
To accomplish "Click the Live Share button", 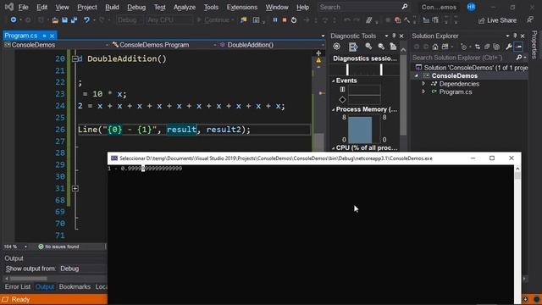I will (497, 20).
